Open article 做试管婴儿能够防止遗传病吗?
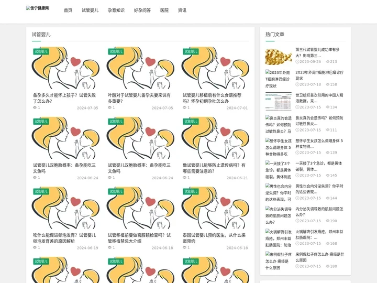The image size is (377, 283). [x=214, y=168]
